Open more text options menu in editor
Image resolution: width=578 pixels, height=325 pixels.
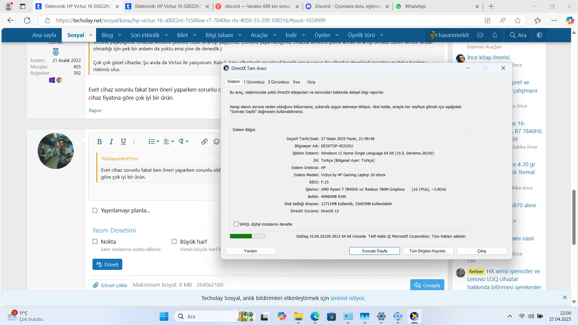134,142
